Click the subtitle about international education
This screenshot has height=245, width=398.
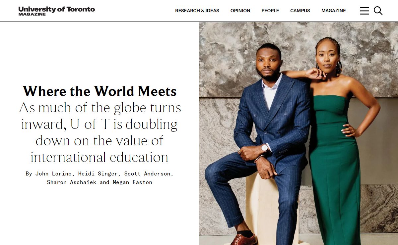coord(99,132)
